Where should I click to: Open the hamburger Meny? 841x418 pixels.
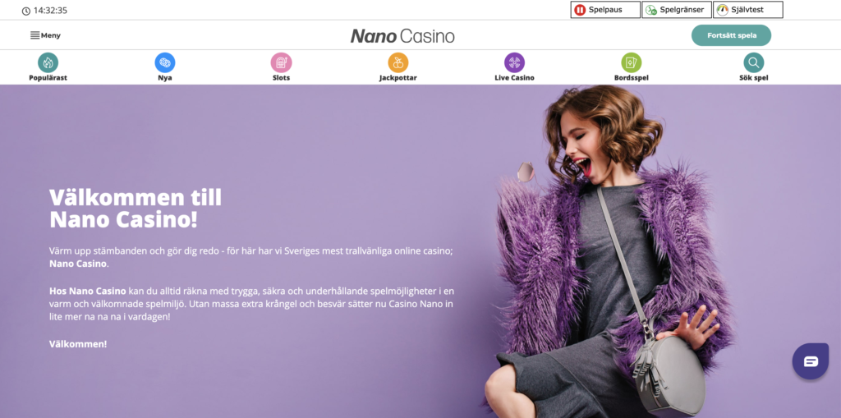tap(45, 35)
